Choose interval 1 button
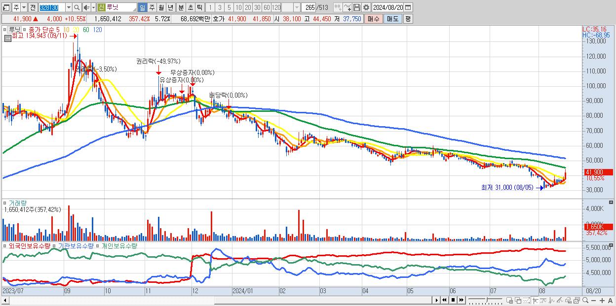 click(x=210, y=7)
